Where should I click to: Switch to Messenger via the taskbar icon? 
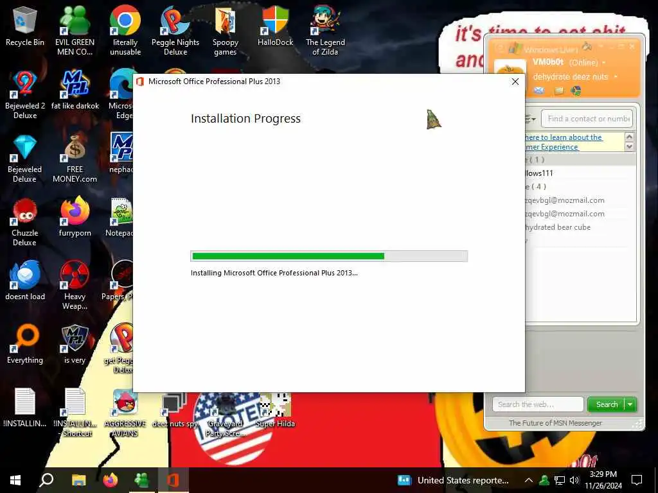click(142, 480)
